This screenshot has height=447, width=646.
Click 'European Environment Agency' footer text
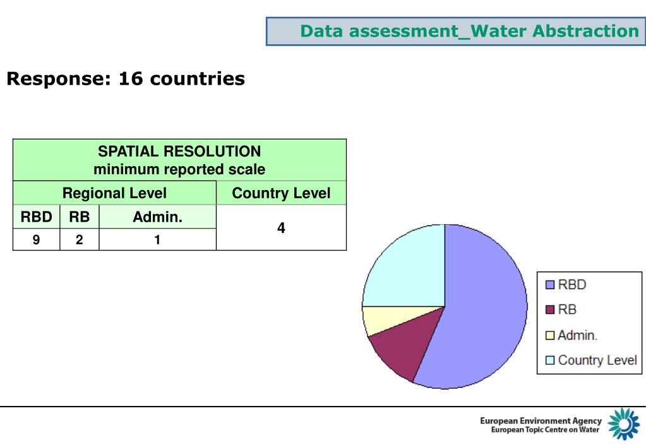click(541, 420)
